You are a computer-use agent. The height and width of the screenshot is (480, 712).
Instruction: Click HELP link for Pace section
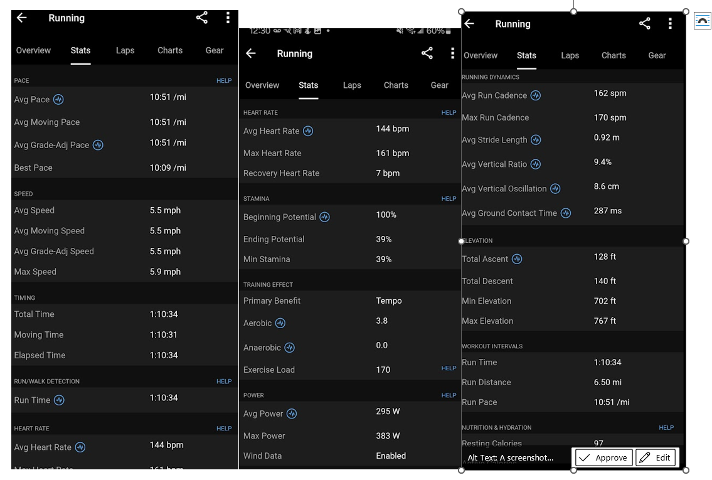[x=224, y=81]
